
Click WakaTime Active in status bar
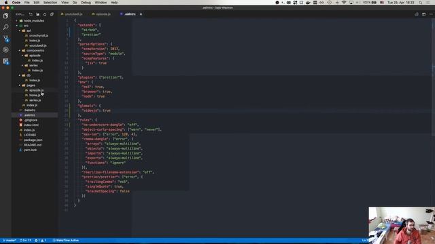pos(66,241)
